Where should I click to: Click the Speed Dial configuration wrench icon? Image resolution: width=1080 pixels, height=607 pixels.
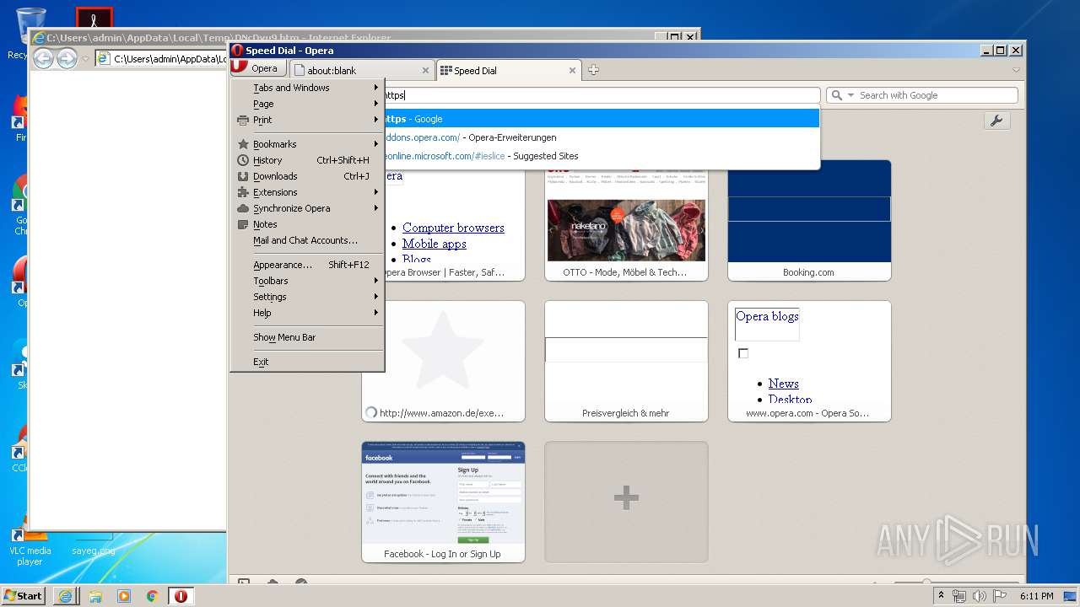tap(996, 121)
